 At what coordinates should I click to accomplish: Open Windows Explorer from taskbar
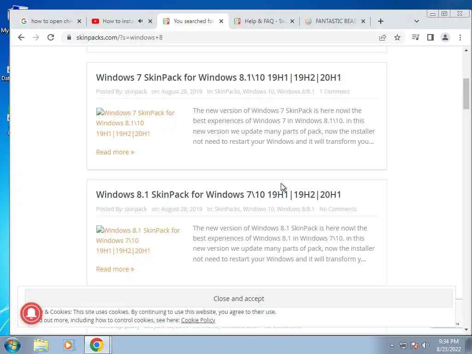click(41, 345)
